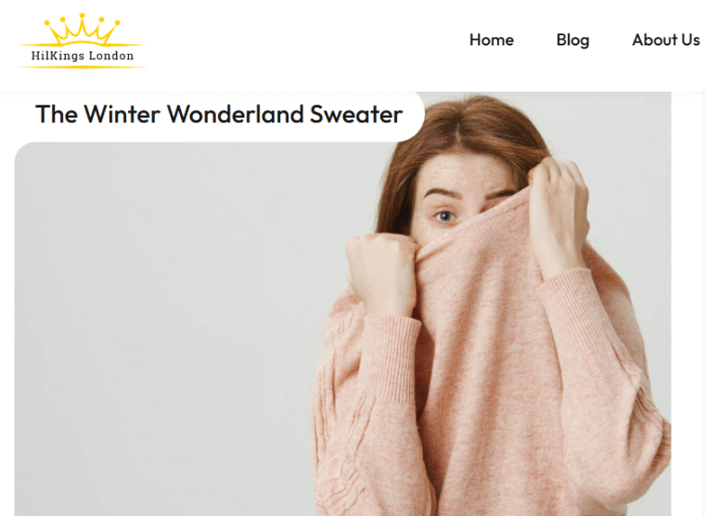Click the yellow crown logo icon
This screenshot has width=705, height=516.
(82, 30)
